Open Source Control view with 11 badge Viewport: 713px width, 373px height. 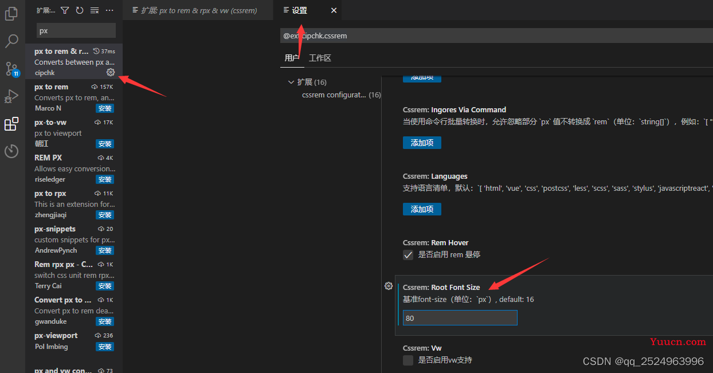coord(11,69)
